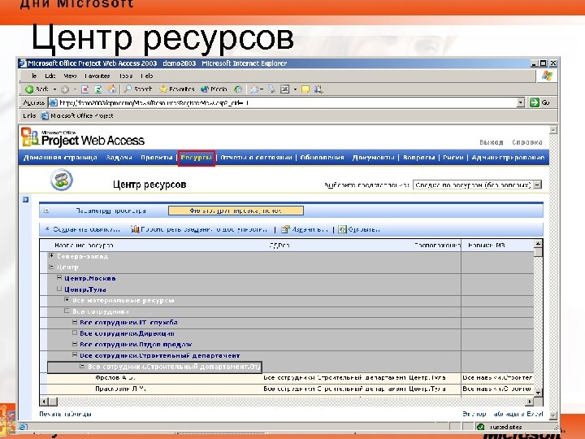Viewport: 585px width, 439px height.
Task: Click the table's vertical scrollbar down arrow
Action: click(538, 393)
